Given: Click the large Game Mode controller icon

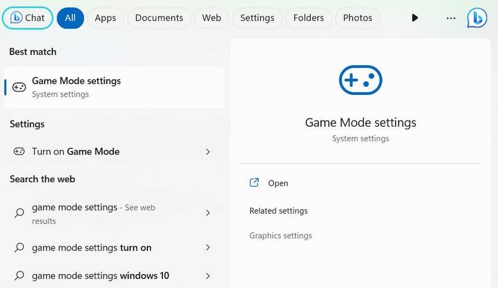Looking at the screenshot, I should 360,80.
